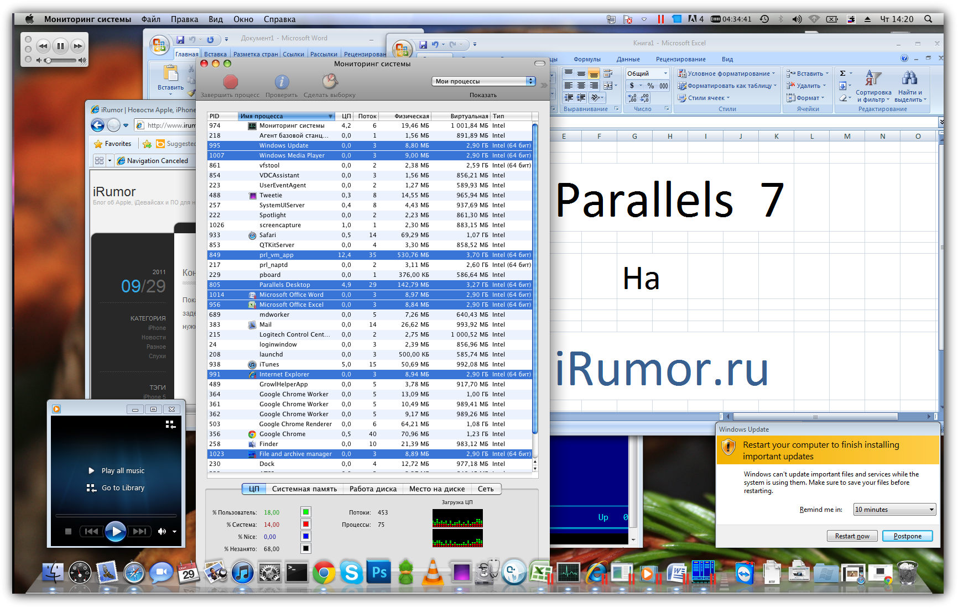
Task: Click the Internet Explorer back arrow
Action: (98, 125)
